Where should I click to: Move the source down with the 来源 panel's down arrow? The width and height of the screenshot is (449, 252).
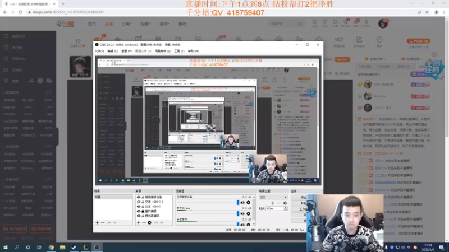[162, 222]
